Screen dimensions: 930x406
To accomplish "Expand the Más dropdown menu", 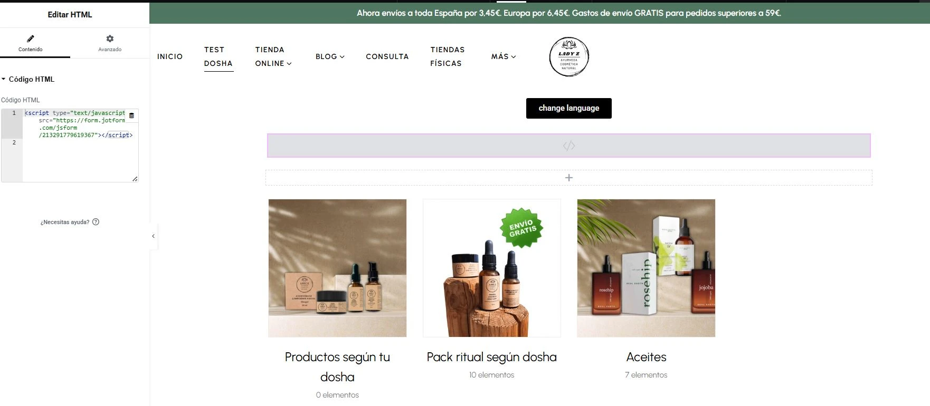I will pyautogui.click(x=504, y=56).
